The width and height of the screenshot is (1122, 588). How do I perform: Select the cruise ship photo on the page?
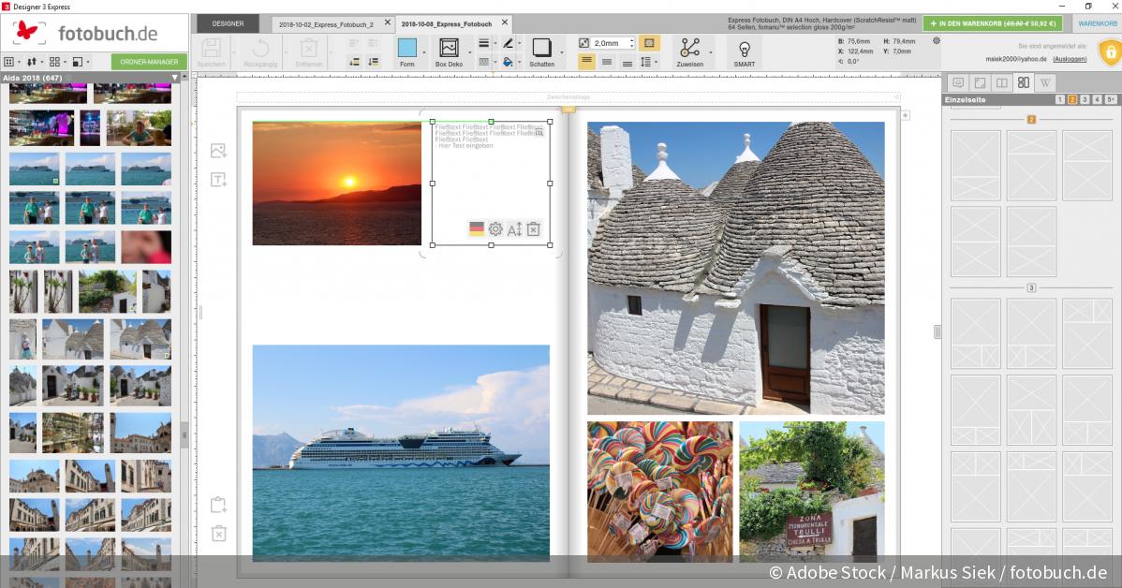pos(401,452)
